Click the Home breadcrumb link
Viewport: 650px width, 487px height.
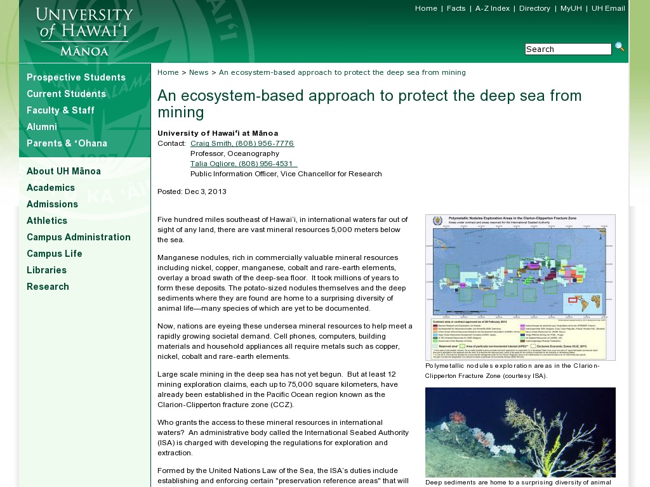click(168, 72)
